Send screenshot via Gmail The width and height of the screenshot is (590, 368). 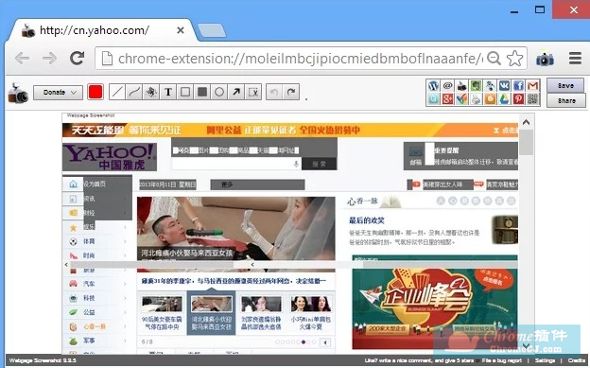[533, 85]
